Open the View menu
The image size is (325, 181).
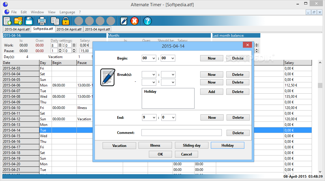pos(52,12)
